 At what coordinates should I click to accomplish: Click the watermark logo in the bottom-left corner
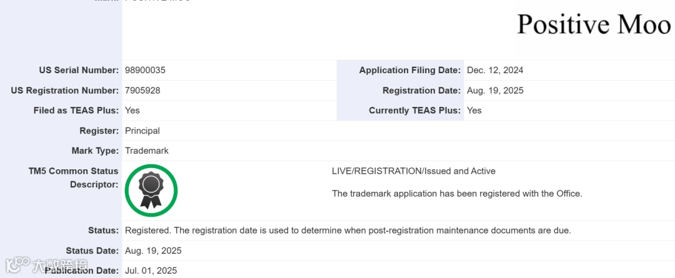(x=47, y=265)
